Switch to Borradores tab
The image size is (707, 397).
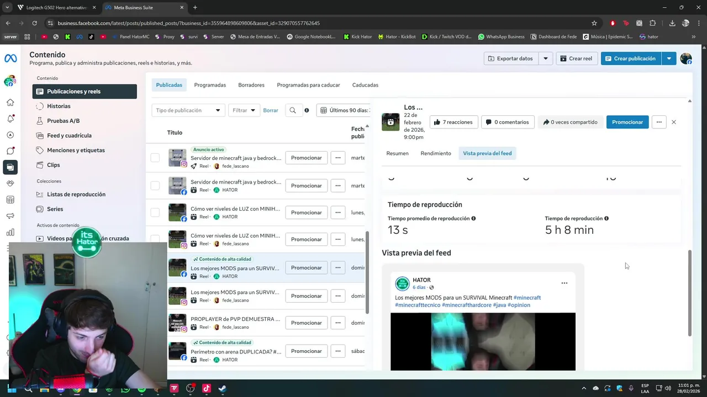pos(251,85)
